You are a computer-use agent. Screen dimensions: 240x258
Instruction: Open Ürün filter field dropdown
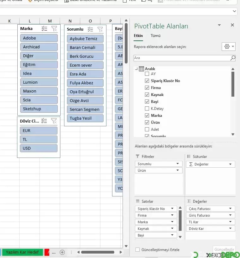click(177, 170)
